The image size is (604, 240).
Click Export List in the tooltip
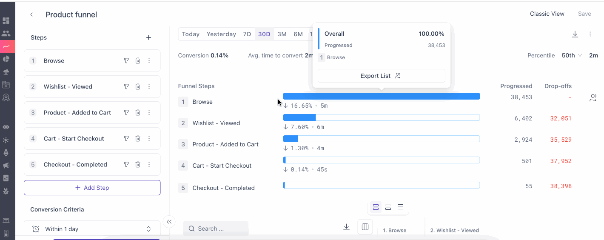(x=381, y=76)
